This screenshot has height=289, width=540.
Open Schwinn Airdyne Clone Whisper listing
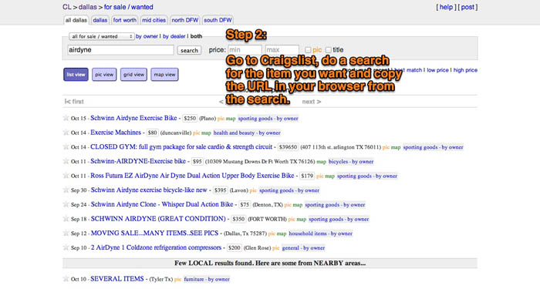[x=162, y=204]
